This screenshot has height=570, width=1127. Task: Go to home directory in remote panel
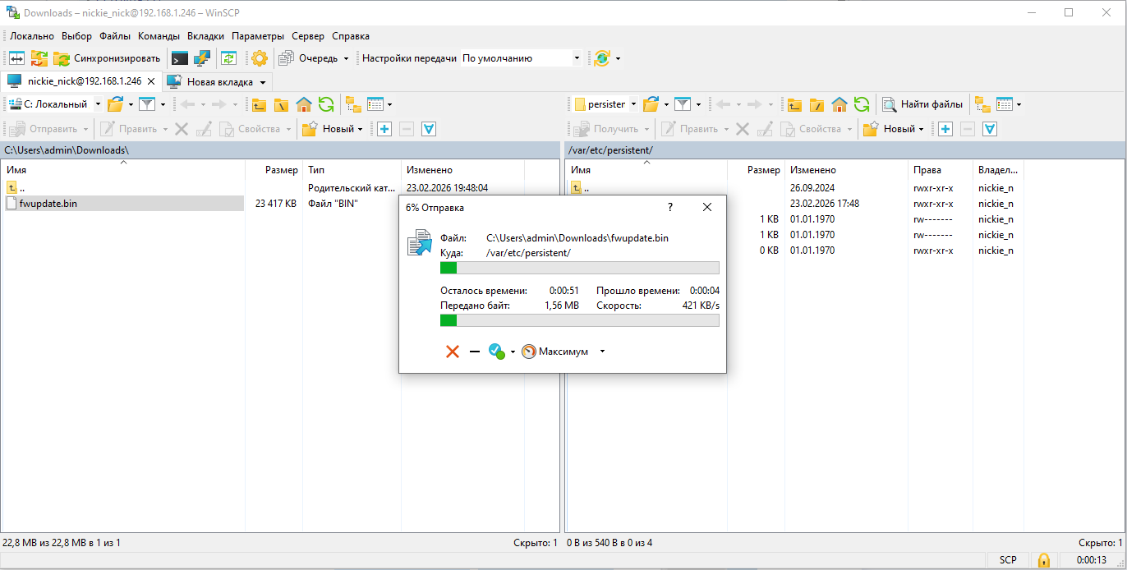[x=839, y=104]
